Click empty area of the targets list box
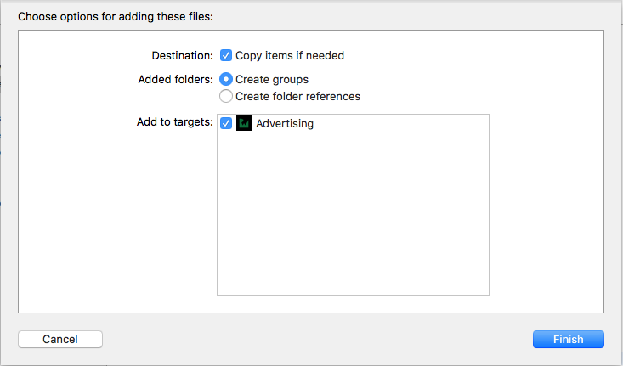The width and height of the screenshot is (623, 366). (x=353, y=214)
